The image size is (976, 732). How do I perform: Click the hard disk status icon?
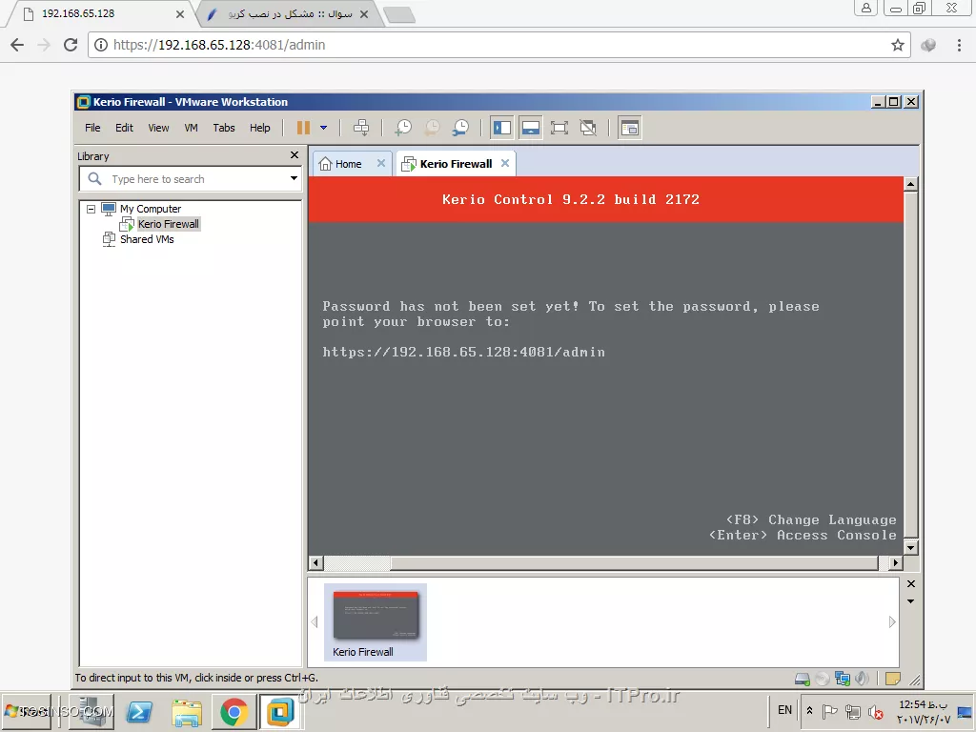pos(803,679)
